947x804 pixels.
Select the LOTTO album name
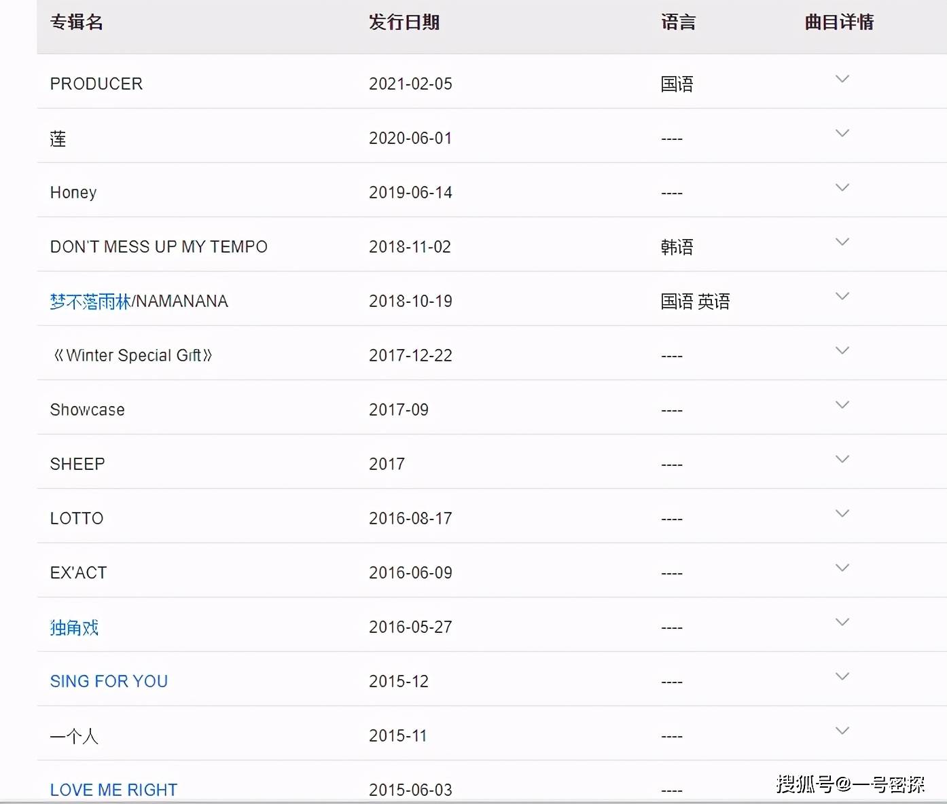[77, 518]
